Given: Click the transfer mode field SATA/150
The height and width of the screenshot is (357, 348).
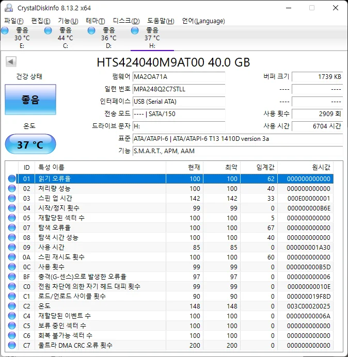Looking at the screenshot, I should point(179,113).
